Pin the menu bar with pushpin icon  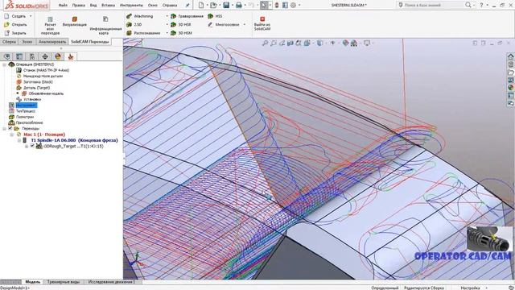pyautogui.click(x=187, y=6)
